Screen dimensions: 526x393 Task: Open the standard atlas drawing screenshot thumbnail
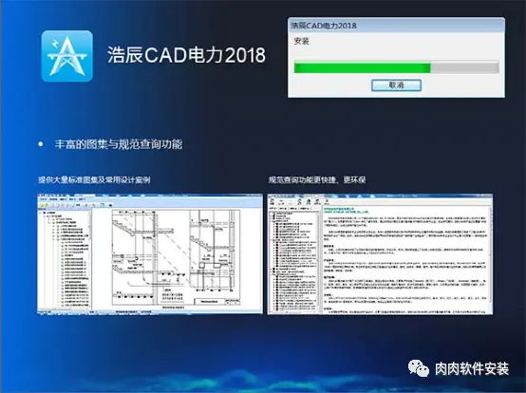[150, 254]
